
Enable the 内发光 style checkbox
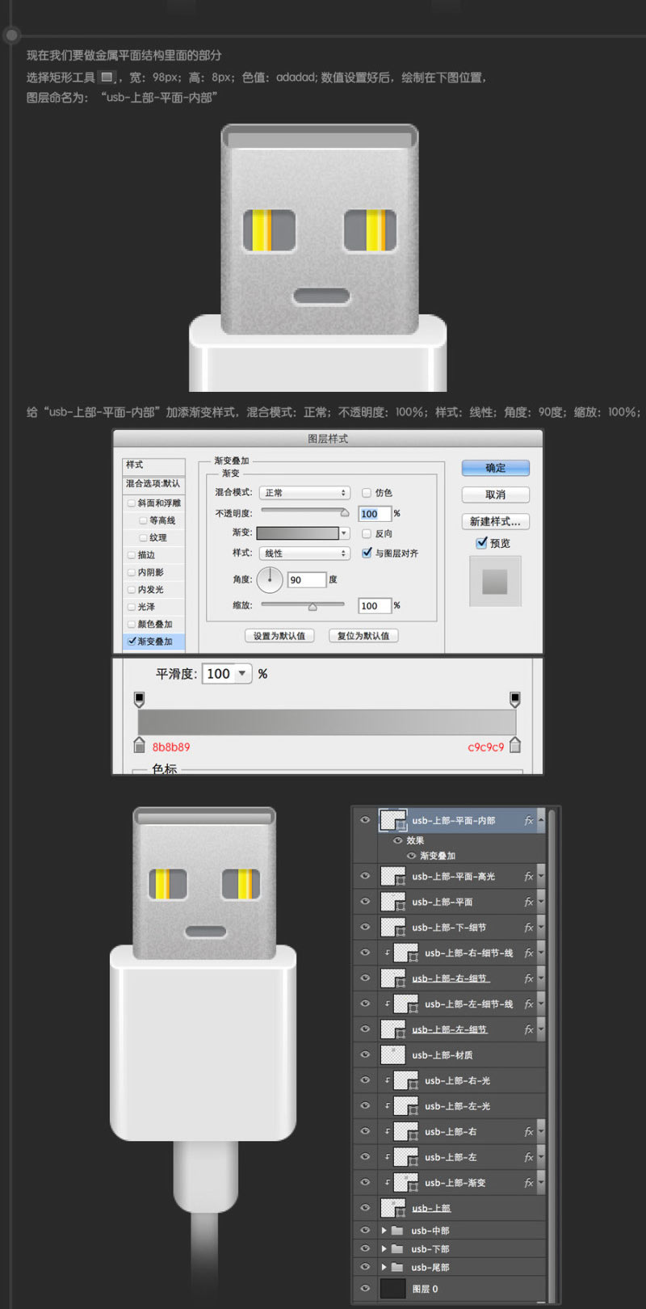click(132, 590)
